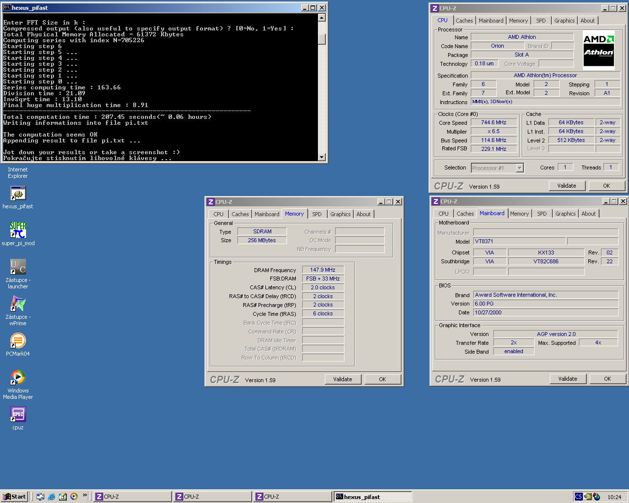This screenshot has height=503, width=629.
Task: Click the Cycle Time value 6 clocks
Action: pyautogui.click(x=323, y=313)
